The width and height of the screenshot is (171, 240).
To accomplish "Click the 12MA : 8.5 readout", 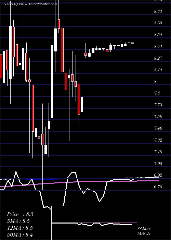I will [x=19, y=228].
